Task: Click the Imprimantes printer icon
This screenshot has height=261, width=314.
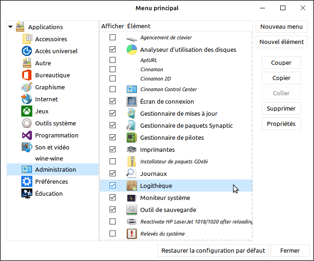Action: [132, 149]
